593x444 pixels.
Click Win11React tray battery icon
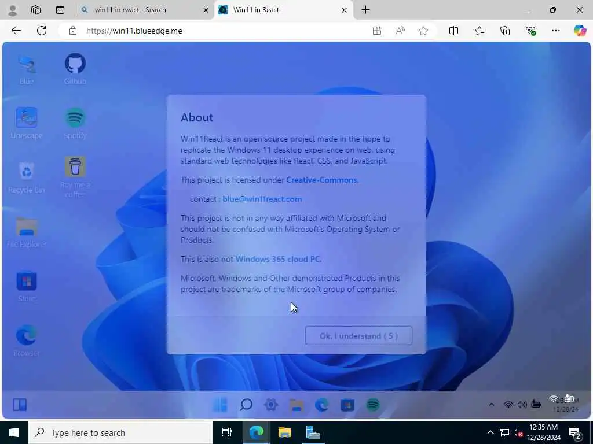[536, 404]
